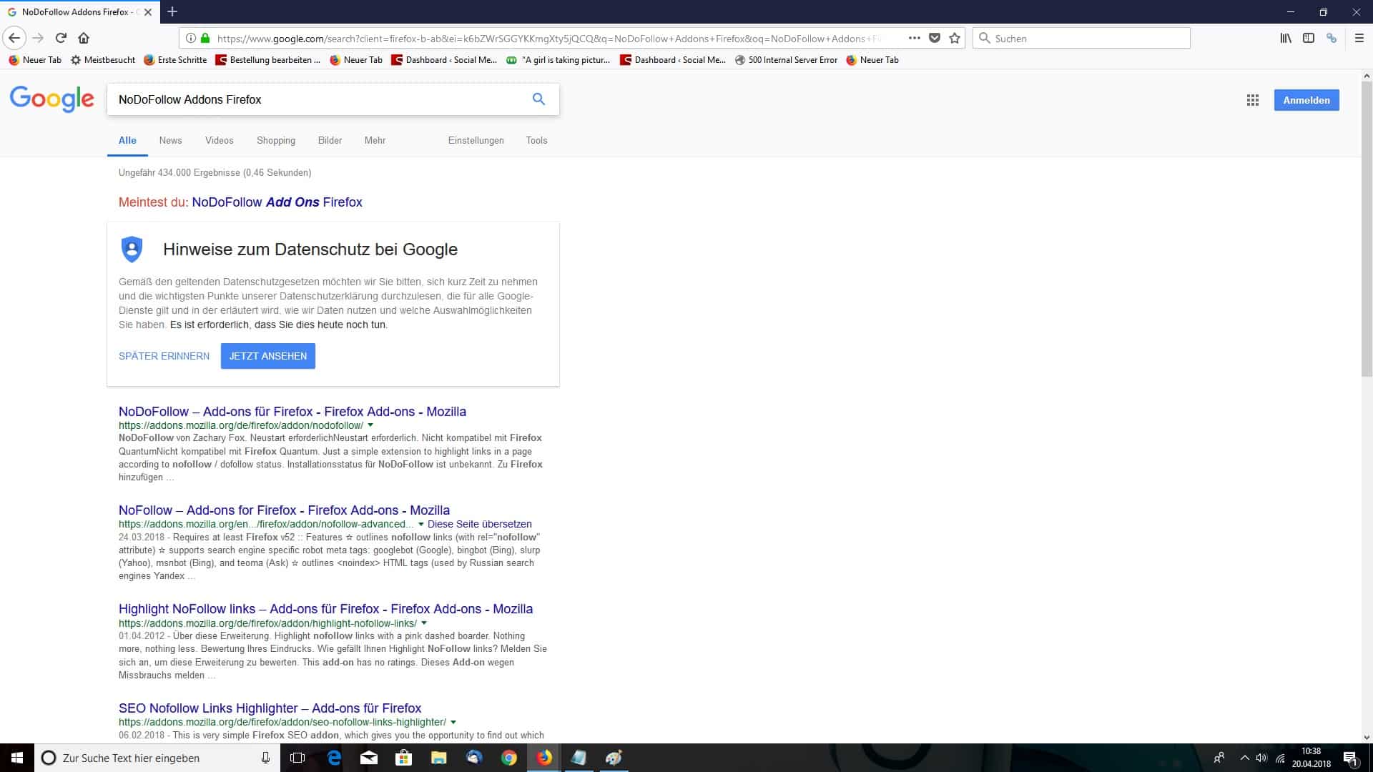Bookmark this page with the star
1373x772 pixels.
point(955,38)
